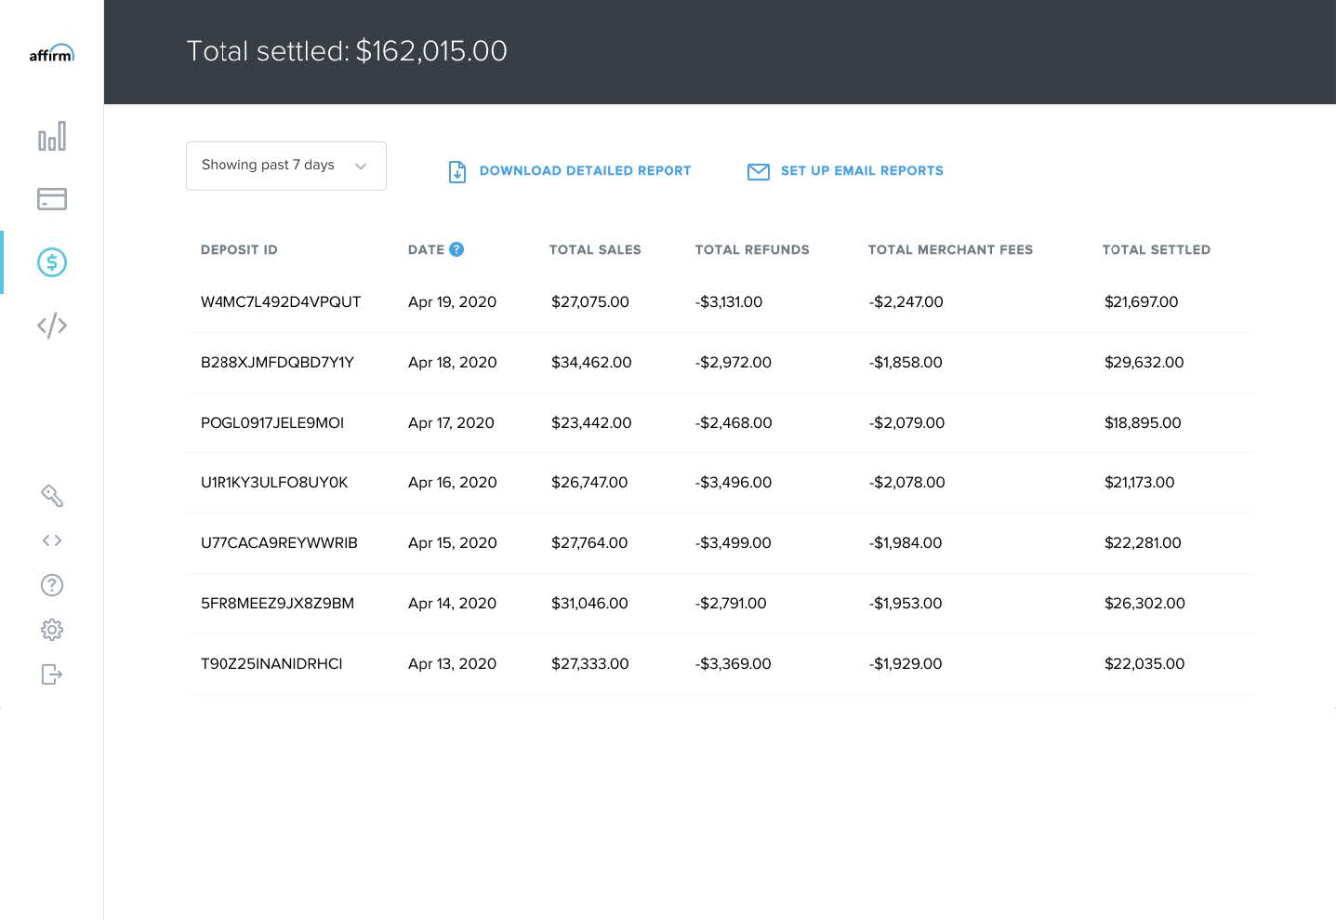Open the bar chart analytics icon

point(52,136)
